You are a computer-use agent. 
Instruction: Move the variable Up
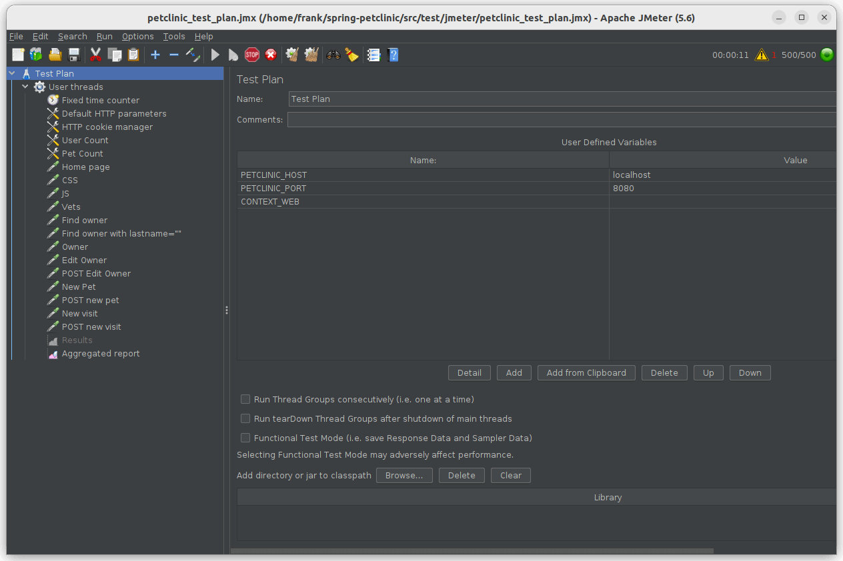click(708, 372)
